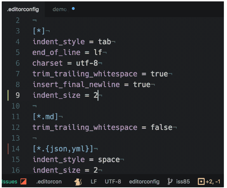The width and height of the screenshot is (227, 188).
Task: Click line number 14 in gutter
Action: 16,149
